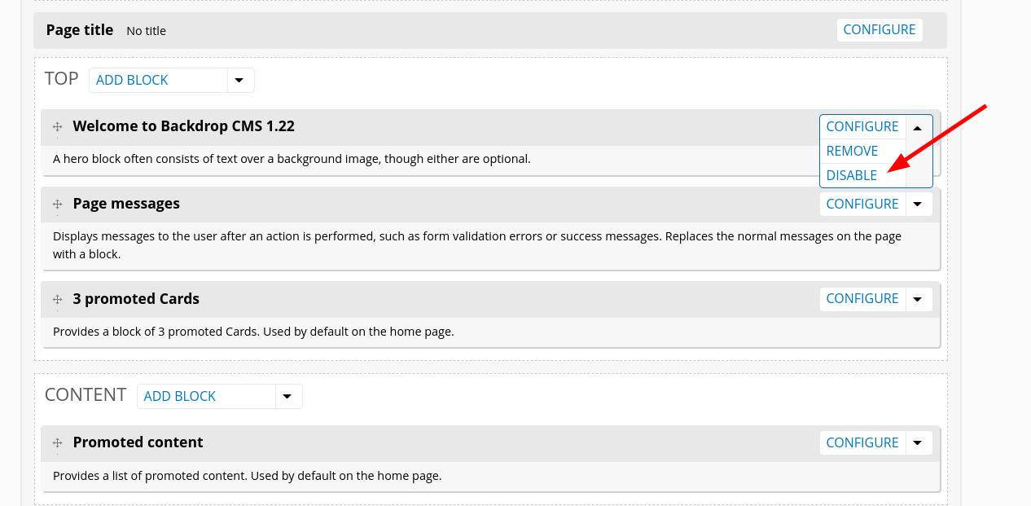Viewport: 1031px width, 506px height.
Task: Choose Disable from the open block menu
Action: pos(852,175)
